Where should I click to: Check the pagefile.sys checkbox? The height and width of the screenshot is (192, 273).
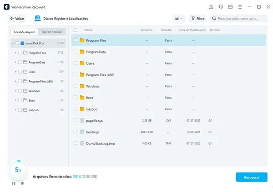(76, 120)
